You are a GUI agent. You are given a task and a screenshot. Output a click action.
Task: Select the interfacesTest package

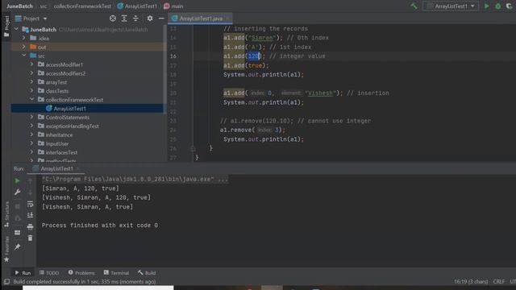coord(61,152)
